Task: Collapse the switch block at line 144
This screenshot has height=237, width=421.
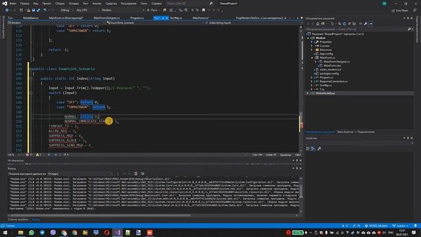Action: click(x=31, y=93)
